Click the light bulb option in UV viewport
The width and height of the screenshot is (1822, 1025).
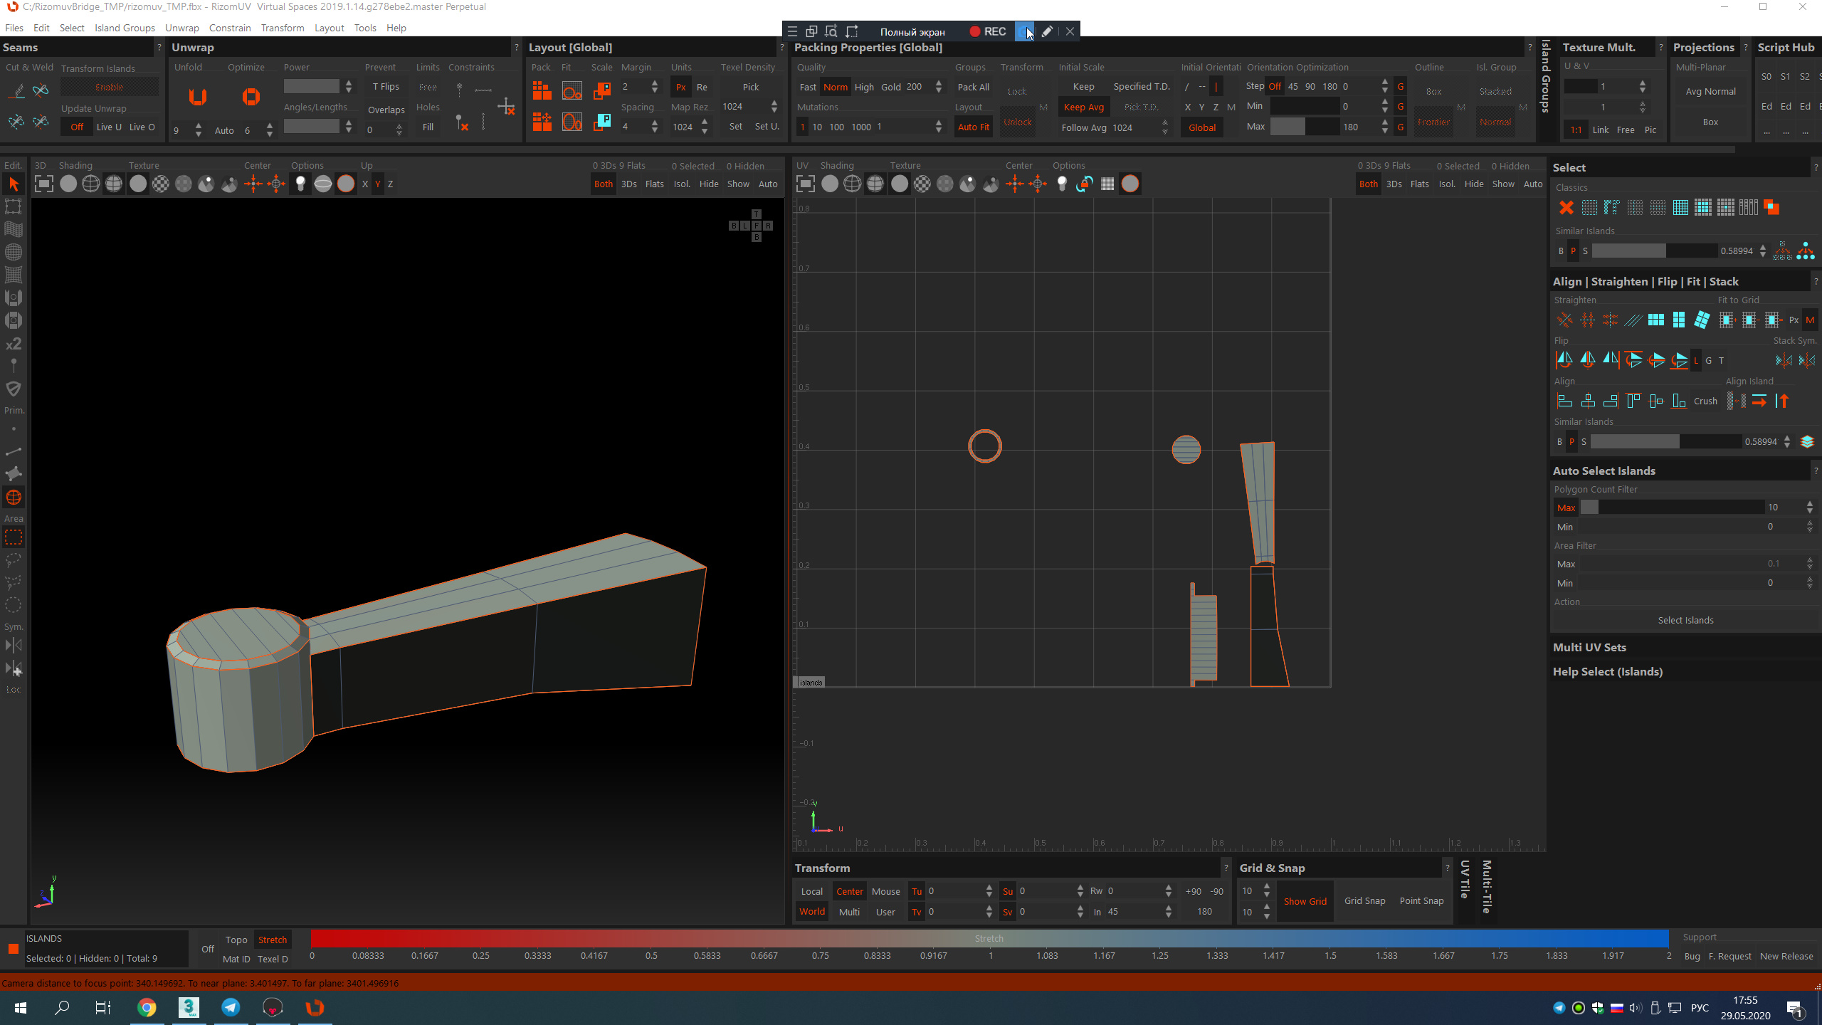click(1062, 184)
